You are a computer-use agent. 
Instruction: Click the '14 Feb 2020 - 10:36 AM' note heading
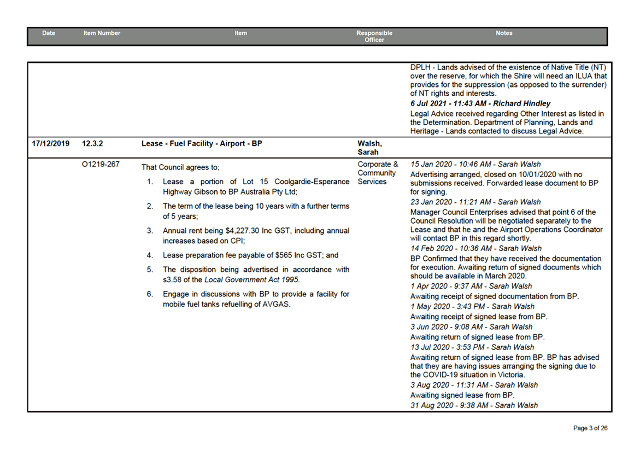[476, 248]
